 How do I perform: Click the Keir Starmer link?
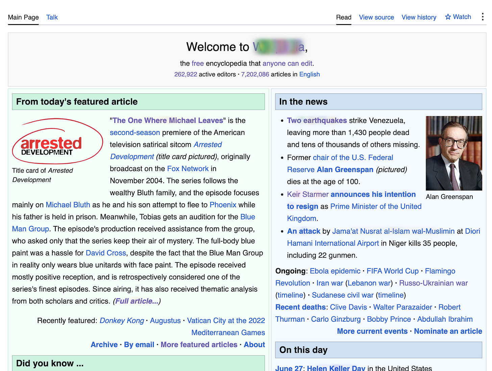(308, 194)
